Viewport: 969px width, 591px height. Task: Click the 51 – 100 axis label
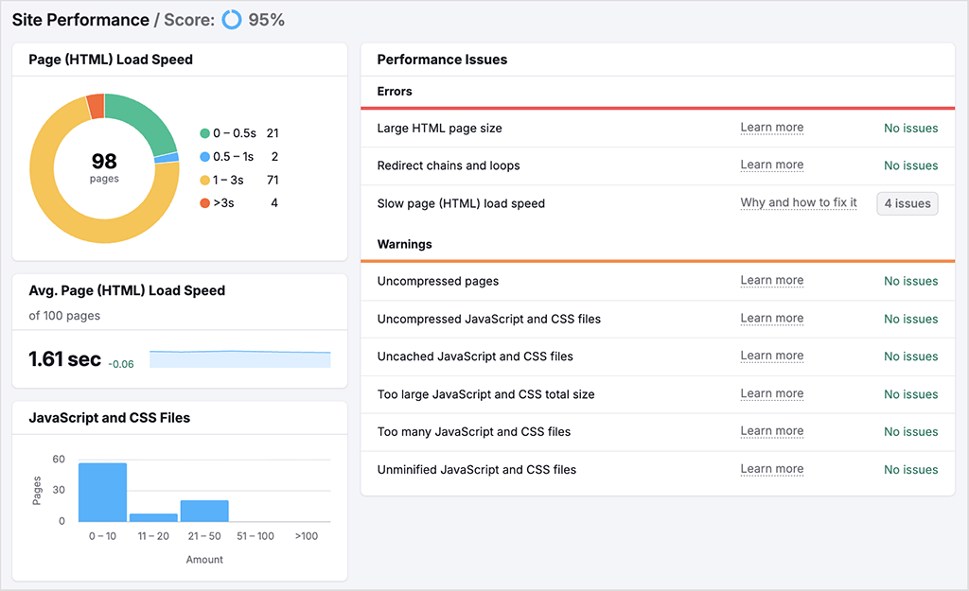255,536
